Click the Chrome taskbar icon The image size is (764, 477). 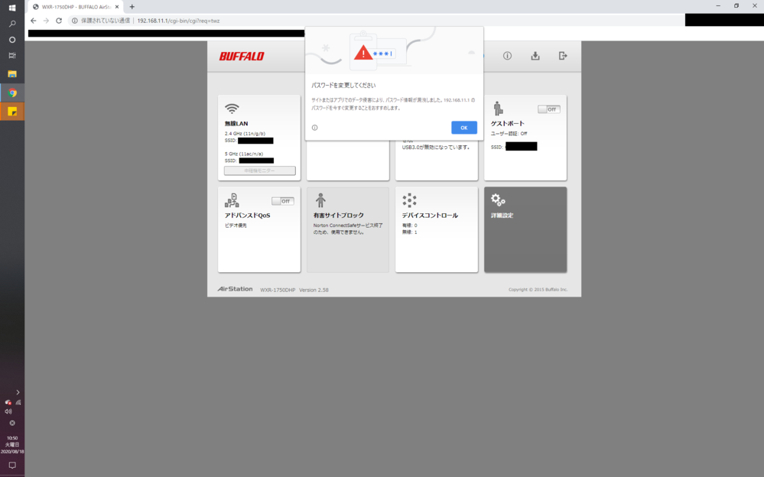12,92
